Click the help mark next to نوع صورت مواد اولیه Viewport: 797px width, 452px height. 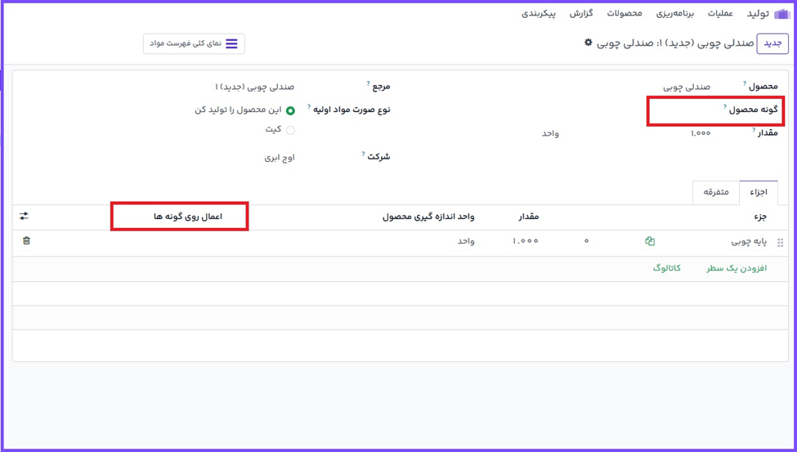(309, 107)
